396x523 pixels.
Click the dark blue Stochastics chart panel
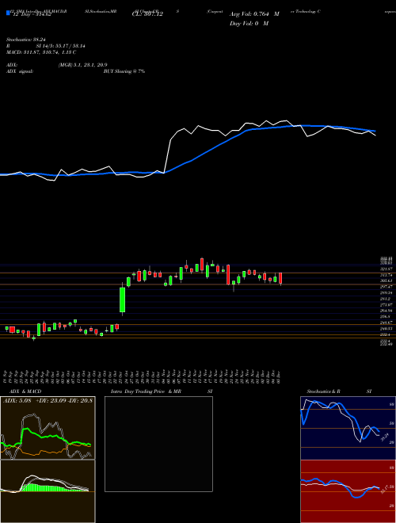pyautogui.click(x=348, y=428)
